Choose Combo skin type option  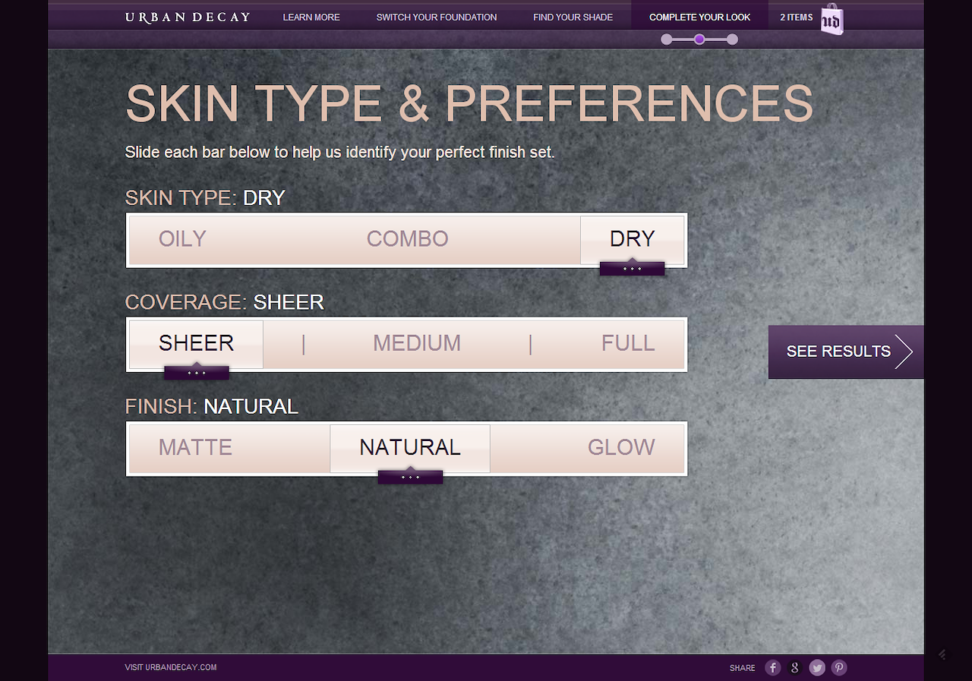tap(407, 239)
